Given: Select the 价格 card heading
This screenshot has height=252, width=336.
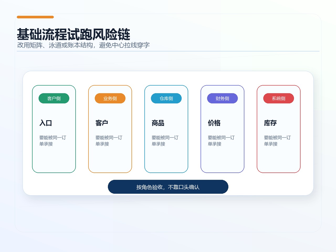Looking at the screenshot, I should (214, 123).
